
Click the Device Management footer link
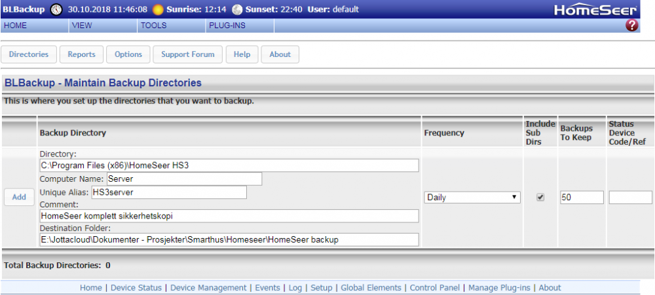208,288
